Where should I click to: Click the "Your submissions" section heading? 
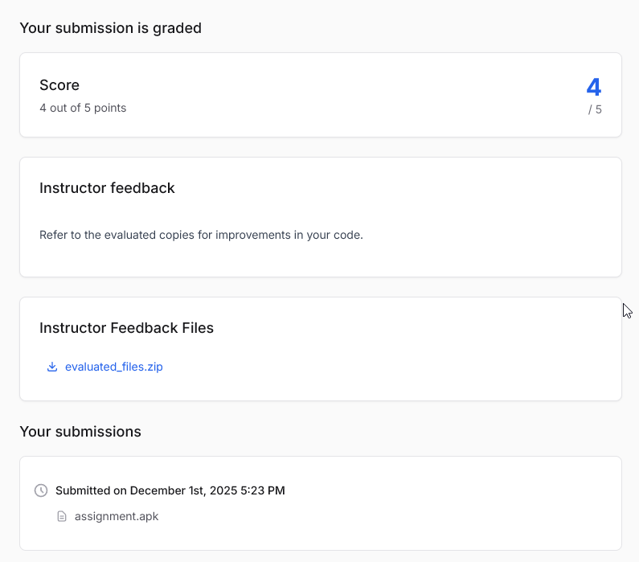80,432
